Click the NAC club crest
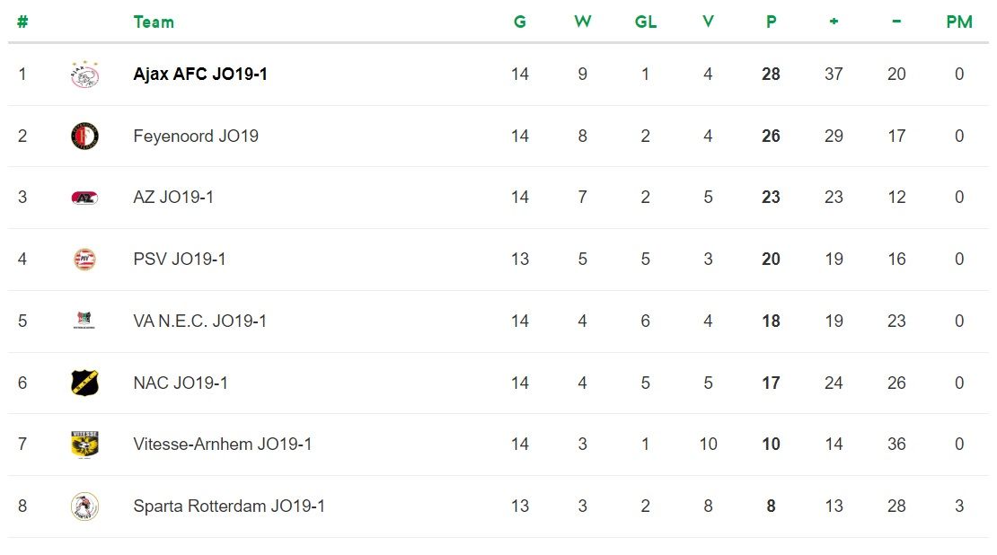 coord(84,383)
